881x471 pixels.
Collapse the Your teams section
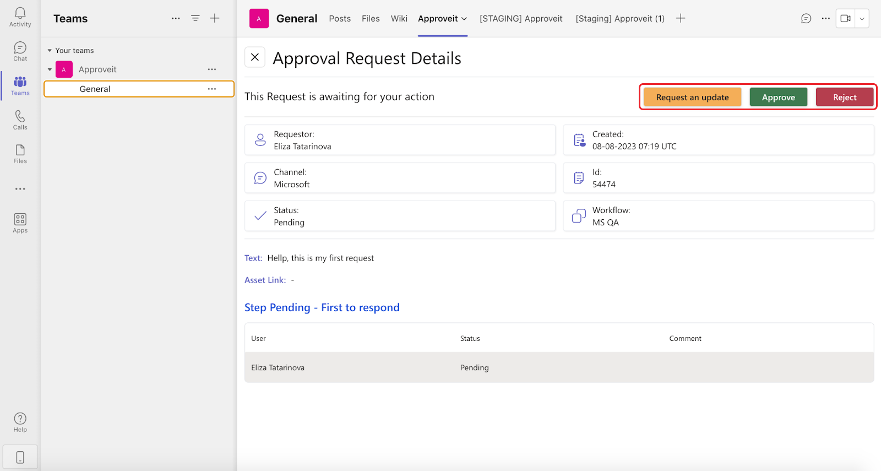point(50,51)
